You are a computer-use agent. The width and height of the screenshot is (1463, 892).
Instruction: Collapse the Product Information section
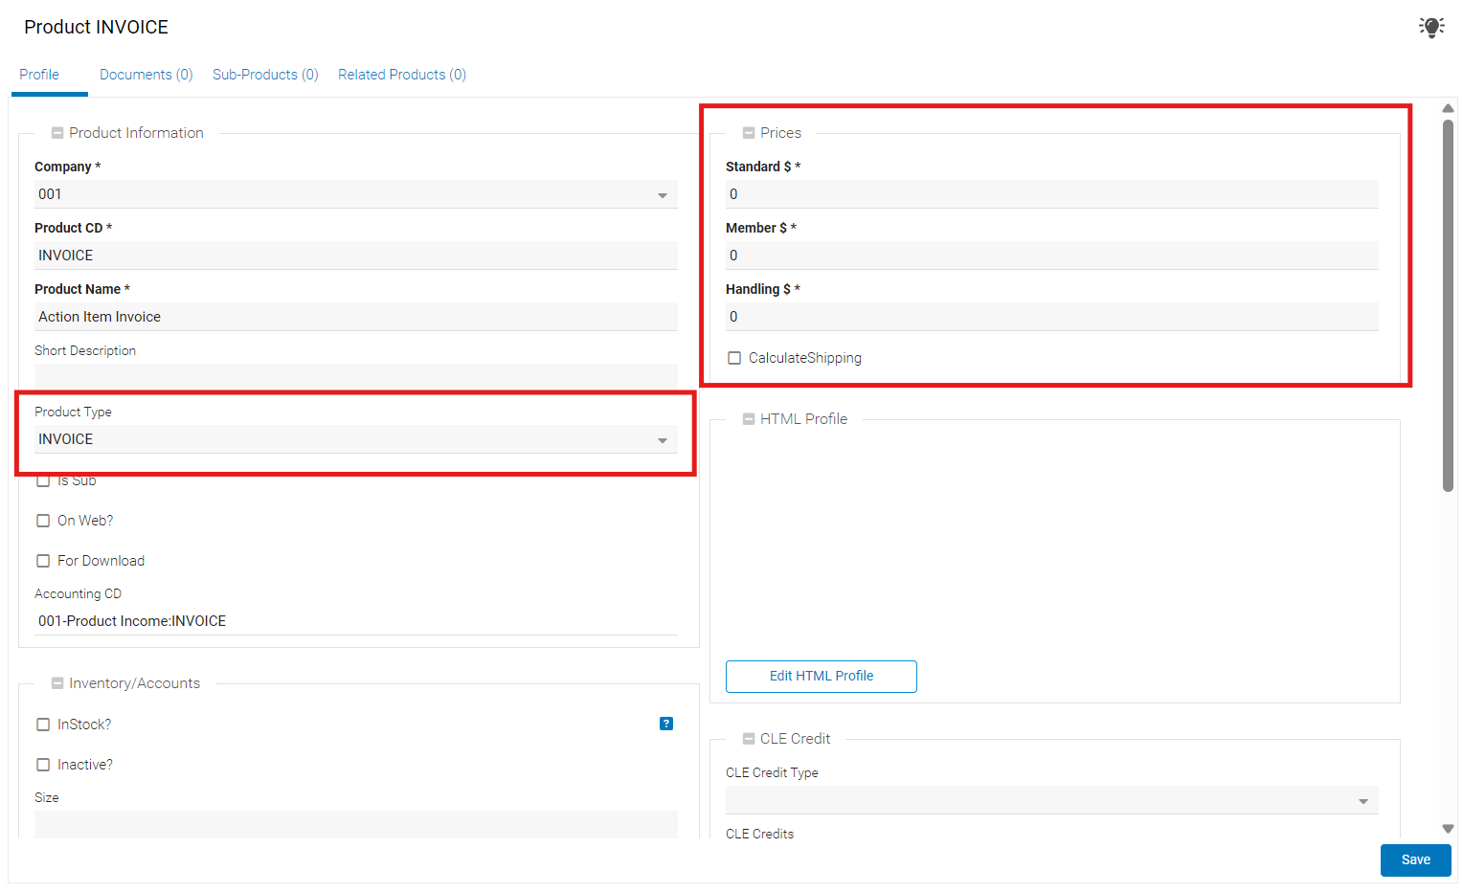pos(57,133)
